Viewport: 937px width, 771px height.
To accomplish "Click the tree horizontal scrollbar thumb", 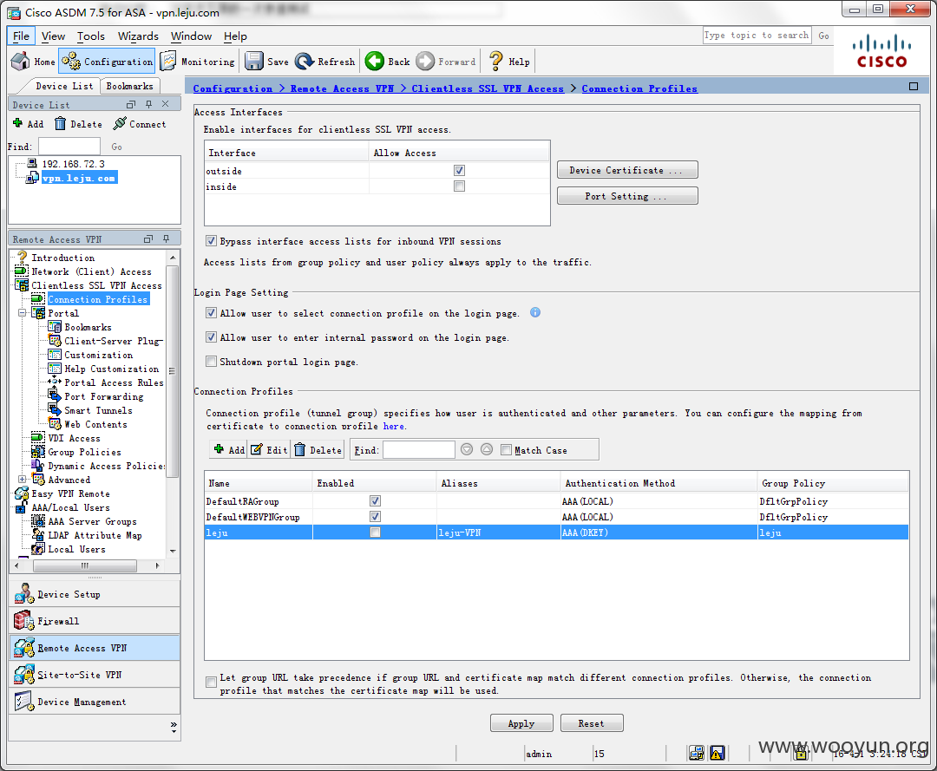I will point(84,565).
